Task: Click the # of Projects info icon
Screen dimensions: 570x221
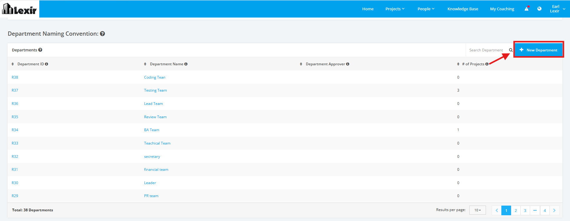Action: pos(487,64)
